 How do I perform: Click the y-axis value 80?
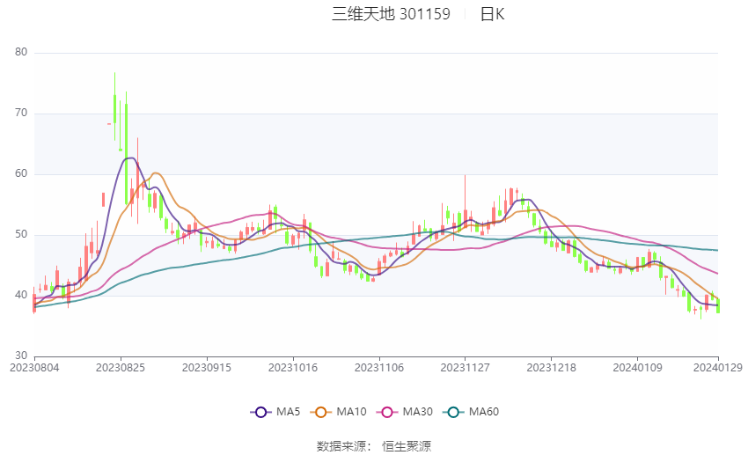click(21, 52)
